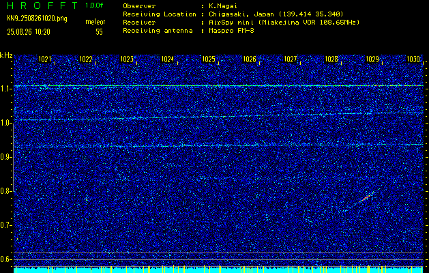The image size is (429, 273).
Task: Click the 1029 time marker
Action: 372,59
